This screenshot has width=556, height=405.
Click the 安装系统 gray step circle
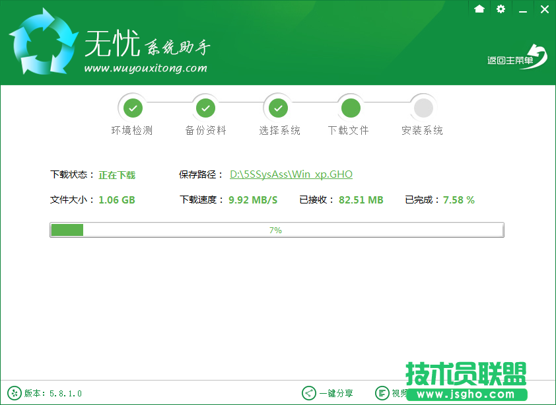coord(423,106)
